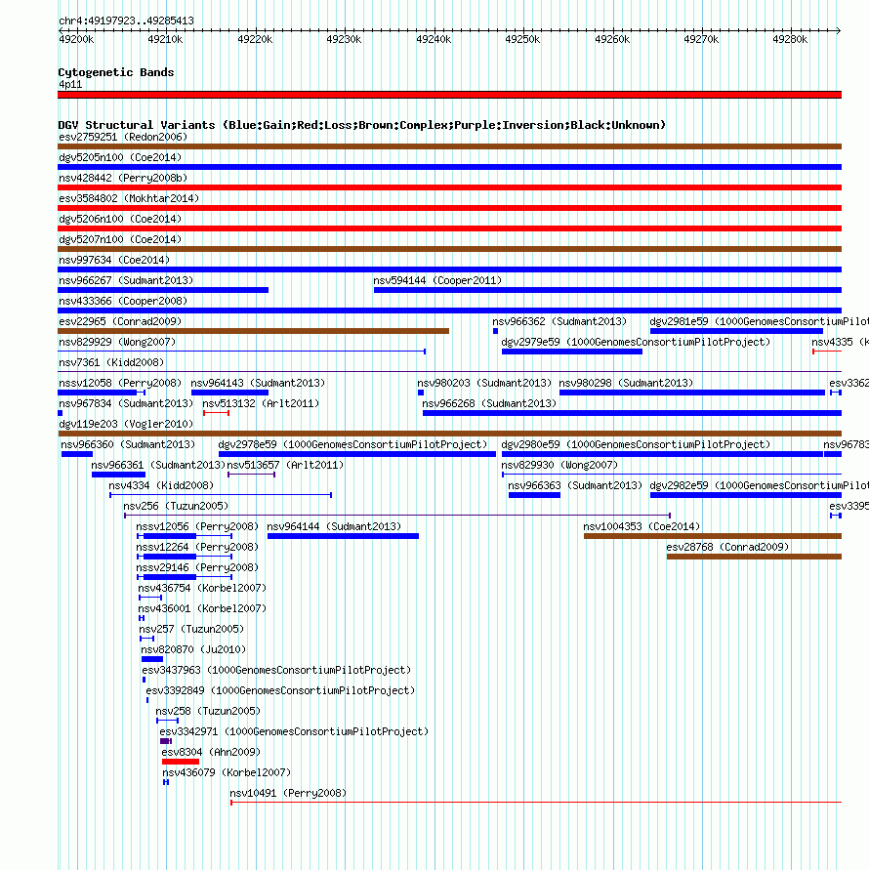Select the nsv436079 (Korbel2007) label
This screenshot has width=869, height=870.
227,773
